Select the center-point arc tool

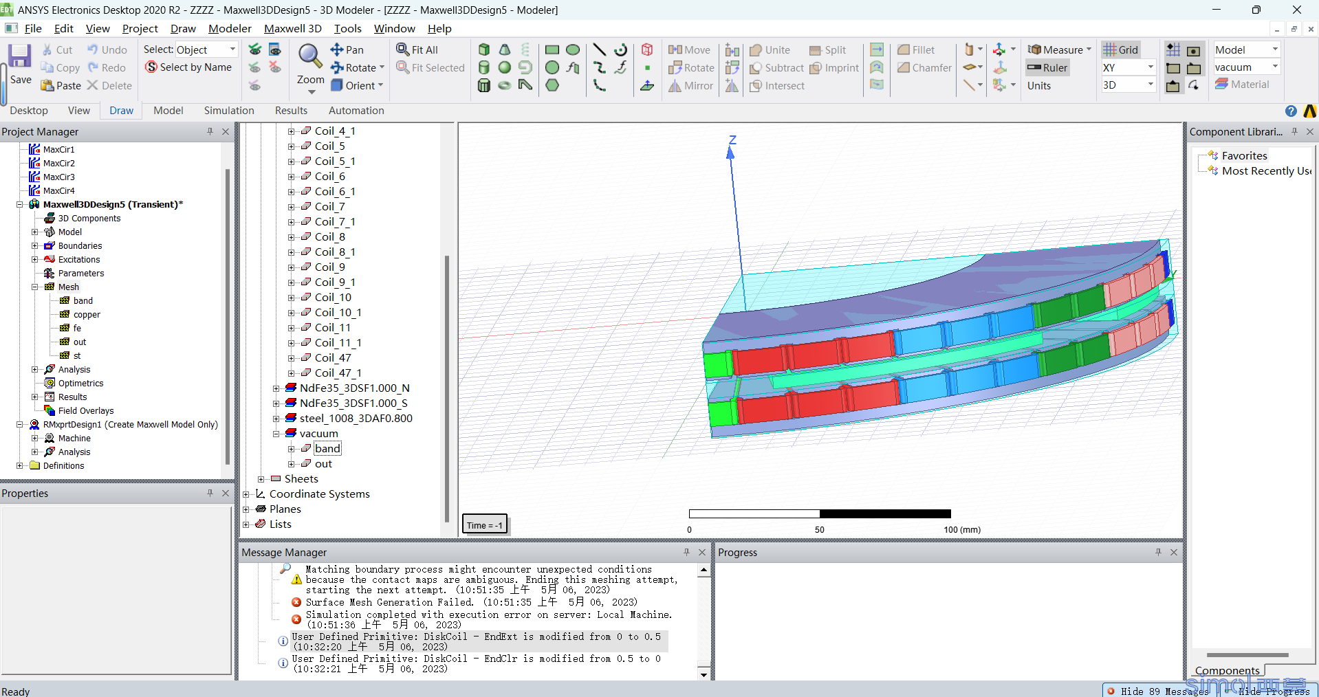[x=621, y=49]
